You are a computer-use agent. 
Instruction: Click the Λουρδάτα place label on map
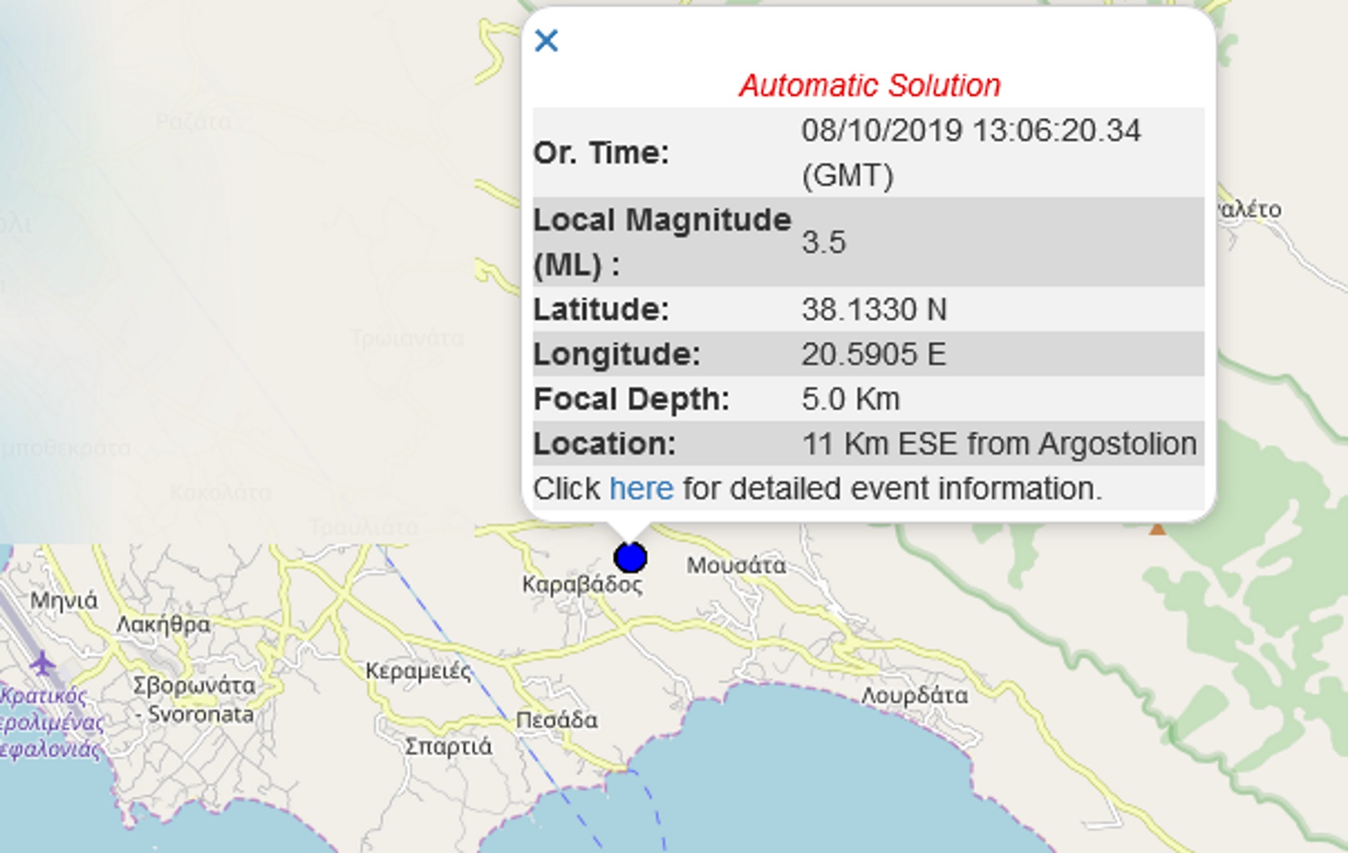[x=914, y=695]
